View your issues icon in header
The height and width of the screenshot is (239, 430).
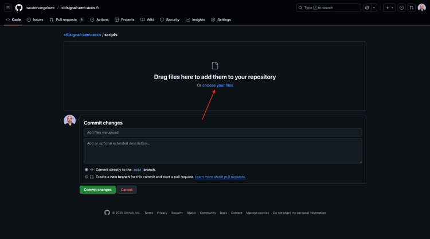click(401, 7)
